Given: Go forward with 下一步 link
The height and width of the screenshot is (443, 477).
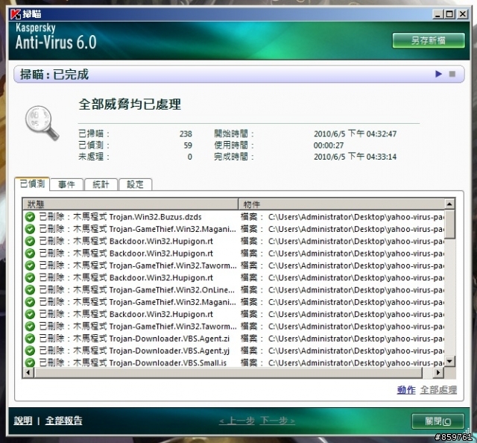Looking at the screenshot, I should pyautogui.click(x=277, y=421).
